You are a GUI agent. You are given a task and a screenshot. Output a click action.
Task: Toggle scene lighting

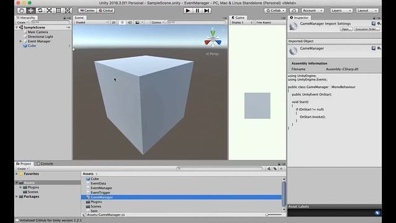click(123, 22)
